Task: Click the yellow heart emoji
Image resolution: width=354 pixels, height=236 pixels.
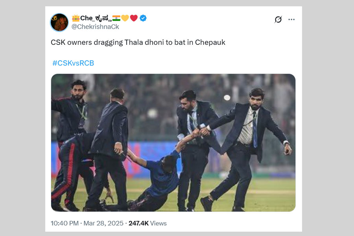Action: coord(125,18)
